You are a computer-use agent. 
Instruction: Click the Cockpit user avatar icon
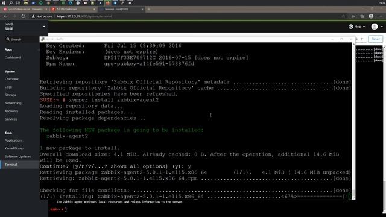(x=375, y=27)
